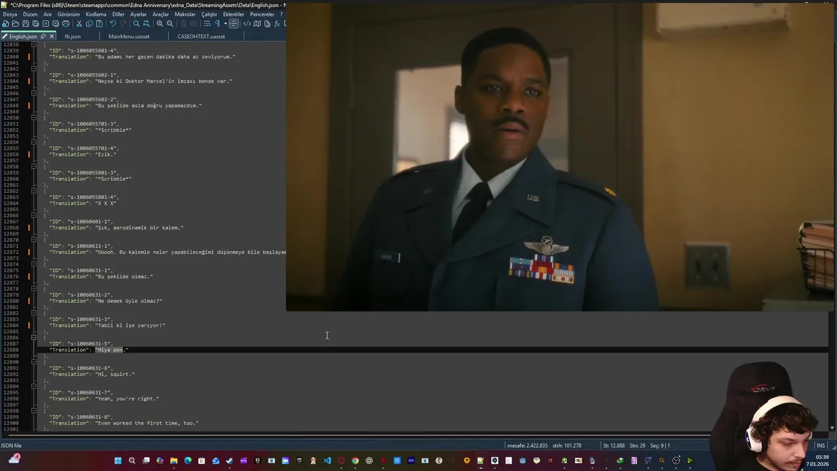Open the Çalıştır menu

coord(209,14)
